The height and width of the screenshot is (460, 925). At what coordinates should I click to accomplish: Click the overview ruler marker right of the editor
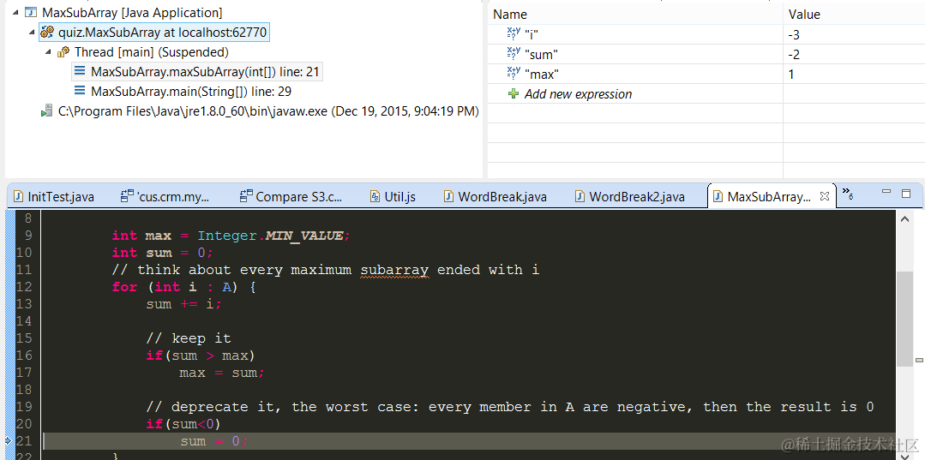919,360
